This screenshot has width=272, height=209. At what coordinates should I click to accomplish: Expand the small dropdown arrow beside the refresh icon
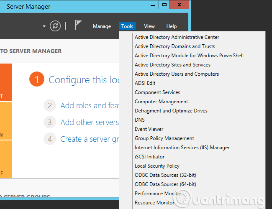[44, 26]
